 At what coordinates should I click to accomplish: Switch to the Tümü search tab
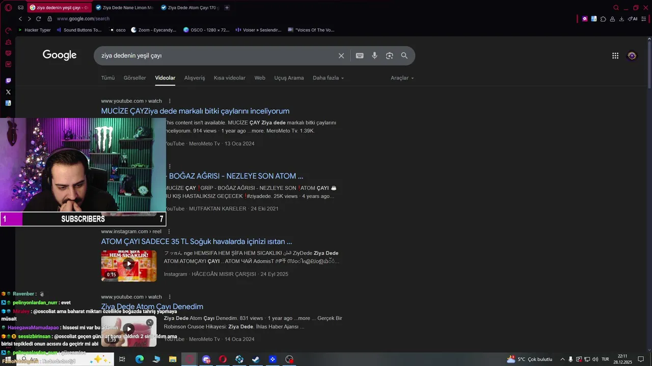pos(108,78)
